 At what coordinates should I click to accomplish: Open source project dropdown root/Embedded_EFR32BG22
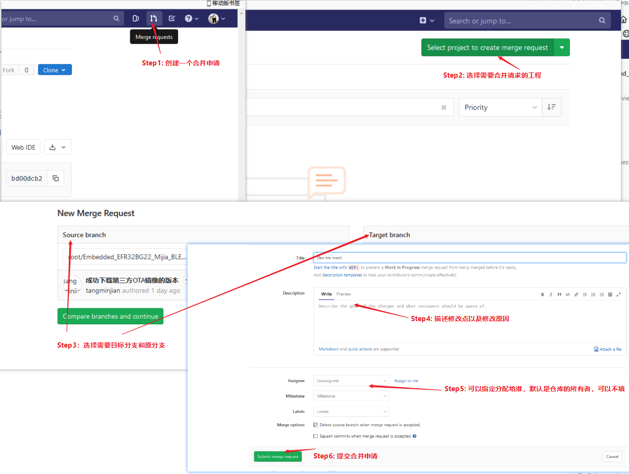click(126, 257)
